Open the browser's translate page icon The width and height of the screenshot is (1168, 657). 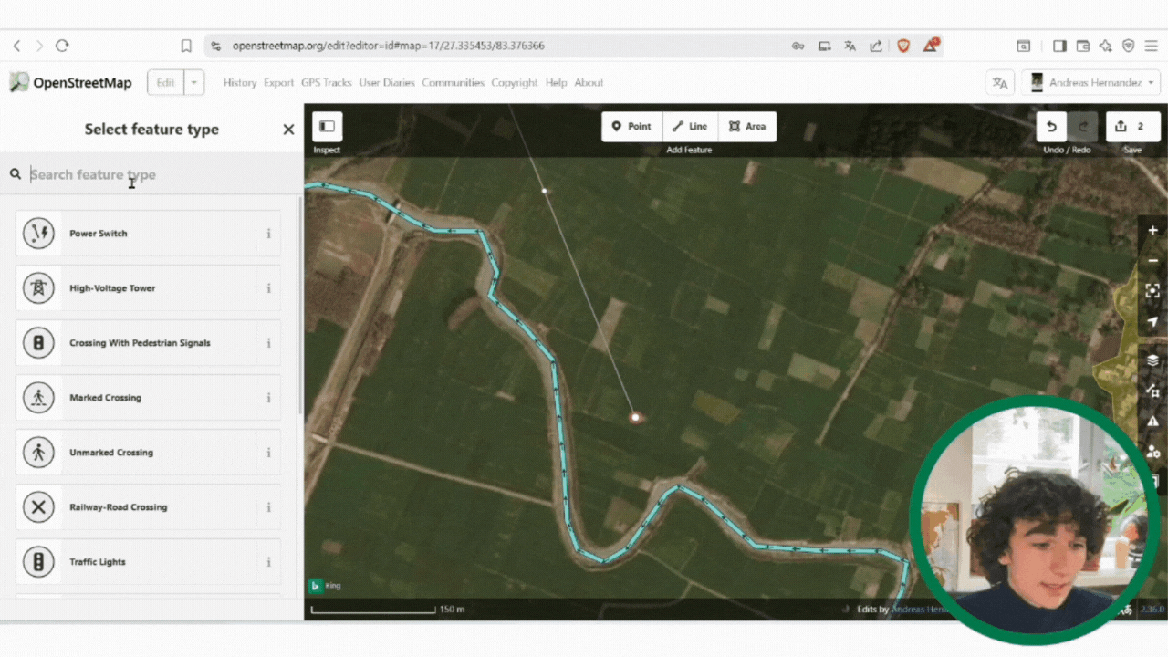tap(850, 46)
